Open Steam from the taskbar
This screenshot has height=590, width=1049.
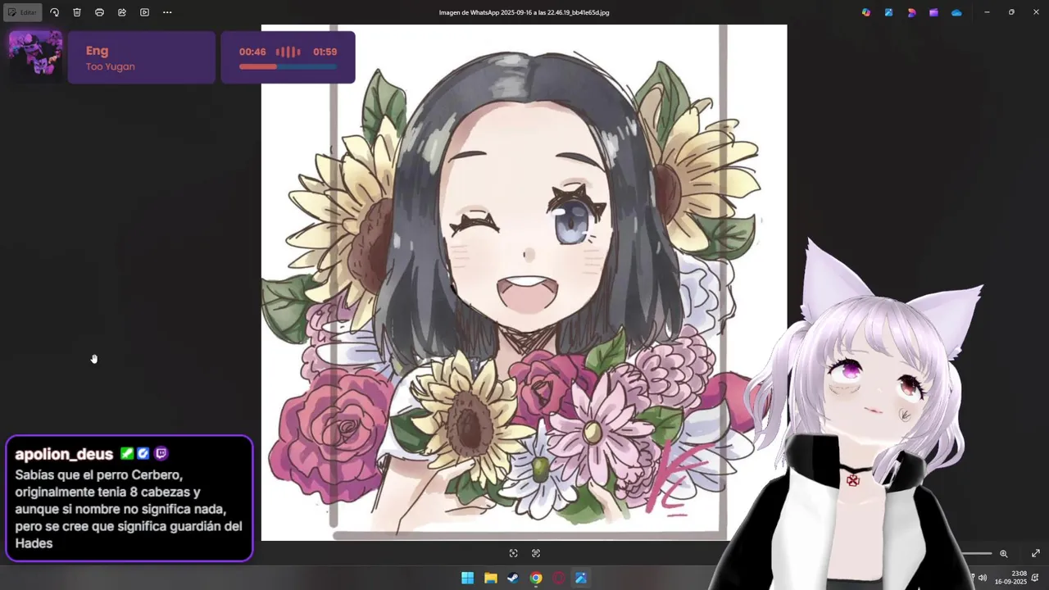click(512, 578)
